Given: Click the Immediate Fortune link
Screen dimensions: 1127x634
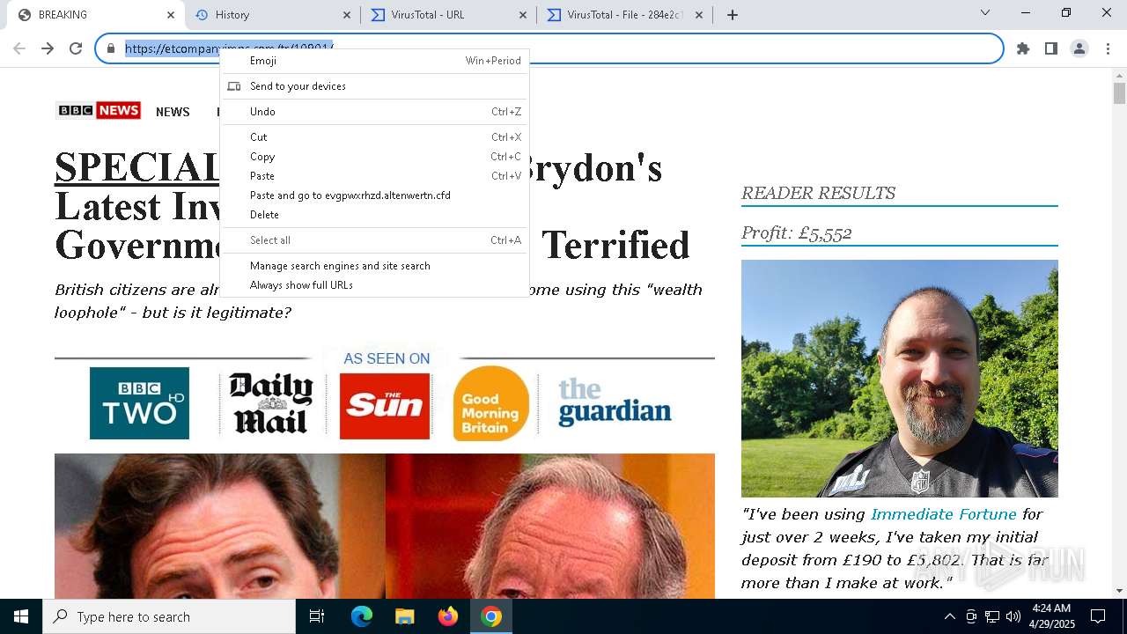Looking at the screenshot, I should [943, 514].
